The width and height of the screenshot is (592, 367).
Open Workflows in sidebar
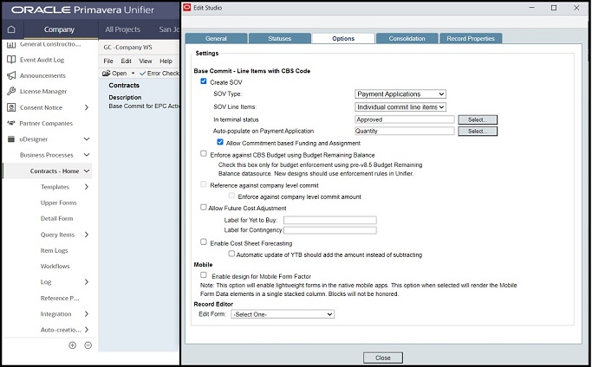pos(55,266)
